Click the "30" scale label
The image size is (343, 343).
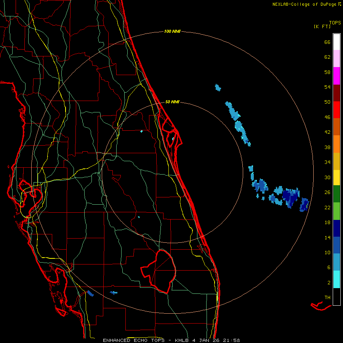click(327, 177)
